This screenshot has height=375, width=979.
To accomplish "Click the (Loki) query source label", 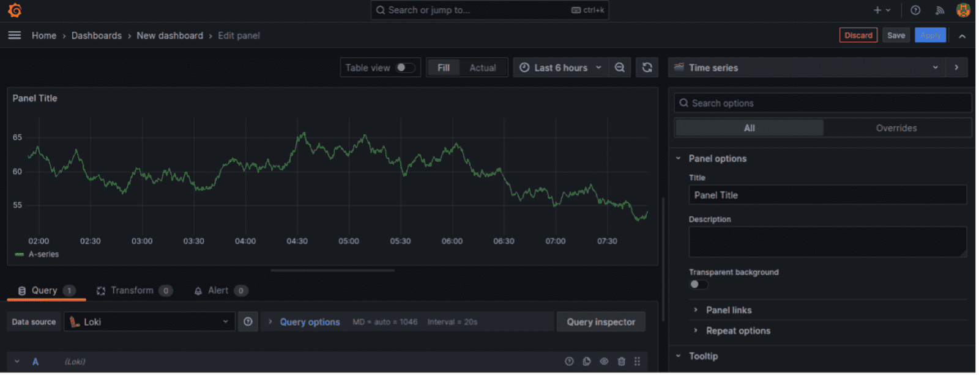I will [75, 362].
